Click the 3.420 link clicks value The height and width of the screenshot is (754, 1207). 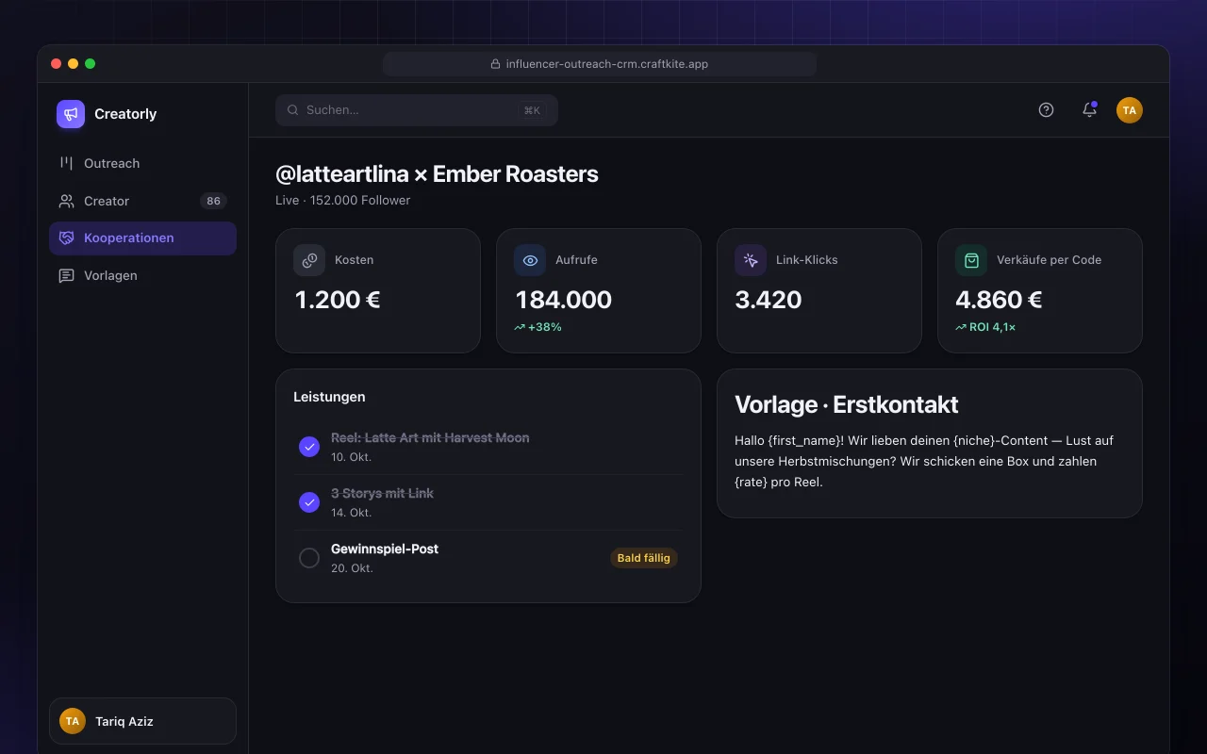tap(769, 300)
